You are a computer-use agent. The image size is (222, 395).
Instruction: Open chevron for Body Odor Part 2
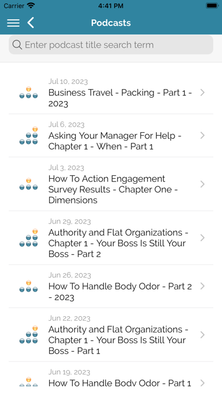click(202, 286)
